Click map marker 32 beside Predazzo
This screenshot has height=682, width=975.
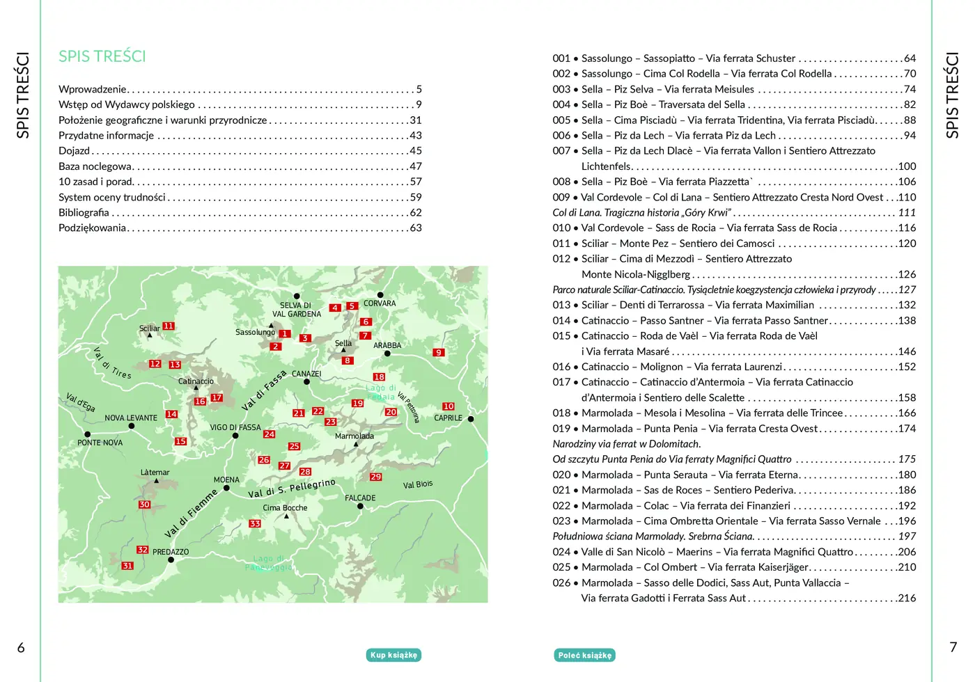(x=142, y=550)
